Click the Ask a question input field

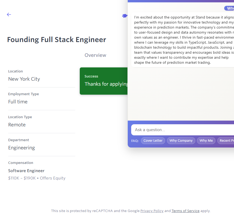[182, 130]
